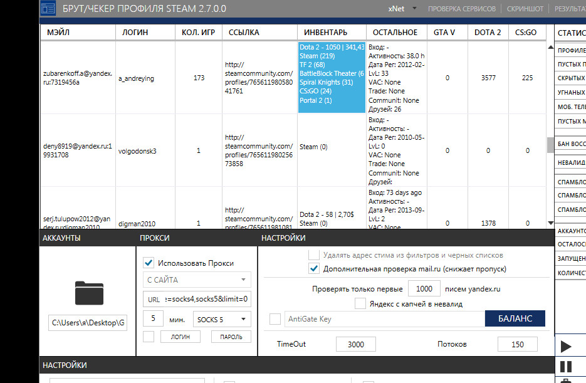
Task: Sort by the КОЛ. ИГР column header
Action: tap(199, 33)
